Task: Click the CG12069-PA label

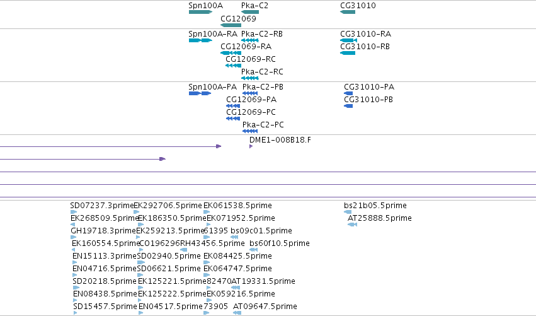Action: tap(251, 100)
